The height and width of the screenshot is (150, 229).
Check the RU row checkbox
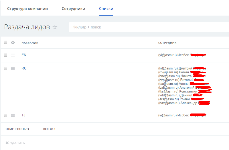click(x=5, y=68)
